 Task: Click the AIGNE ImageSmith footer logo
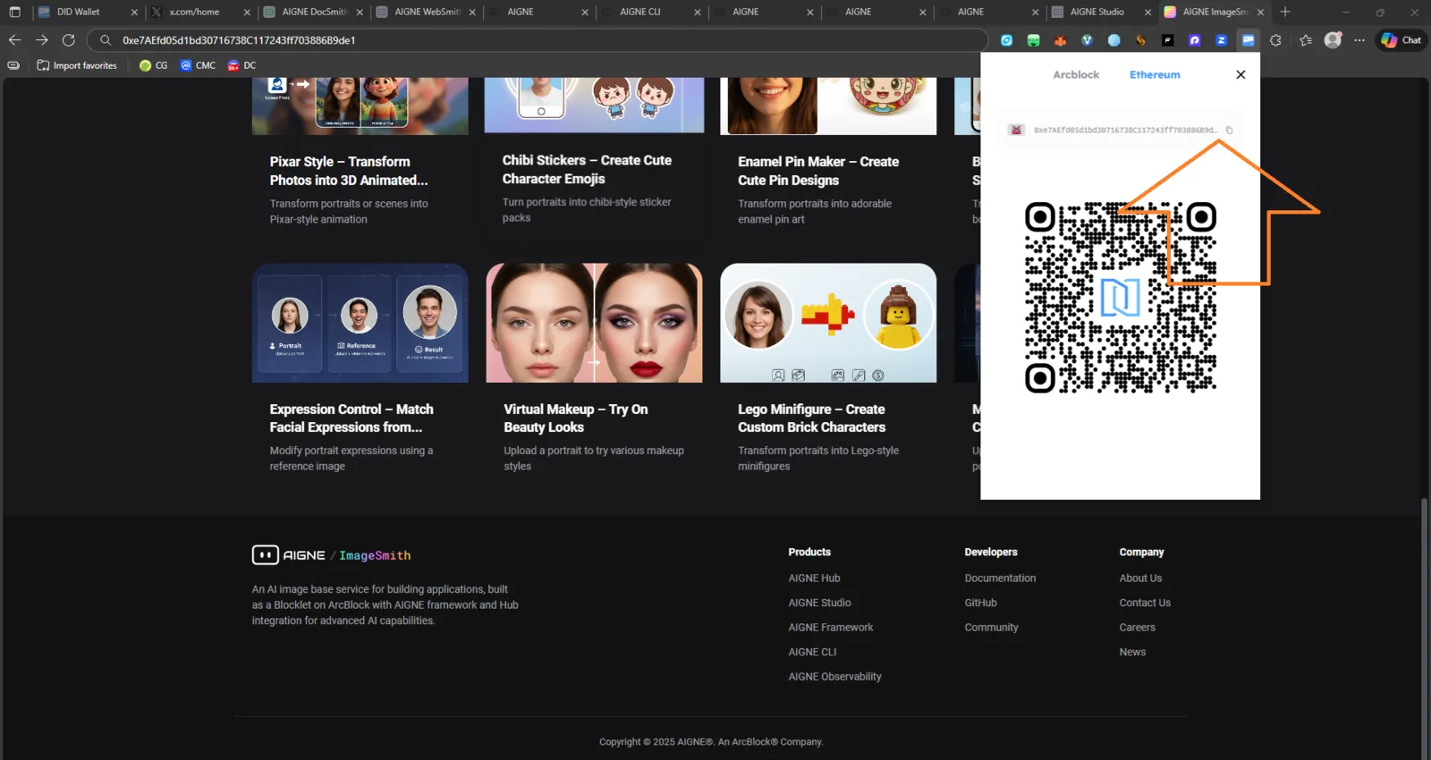point(332,555)
